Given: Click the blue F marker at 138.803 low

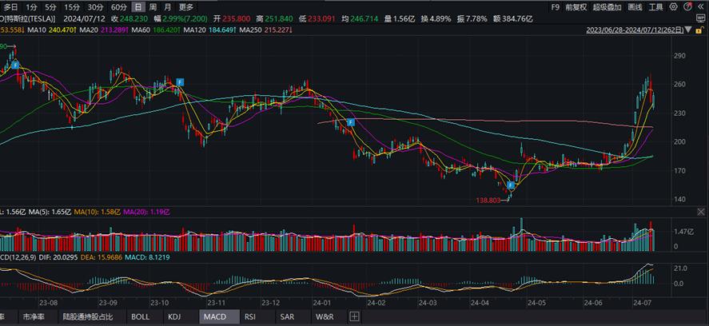Looking at the screenshot, I should coord(510,185).
